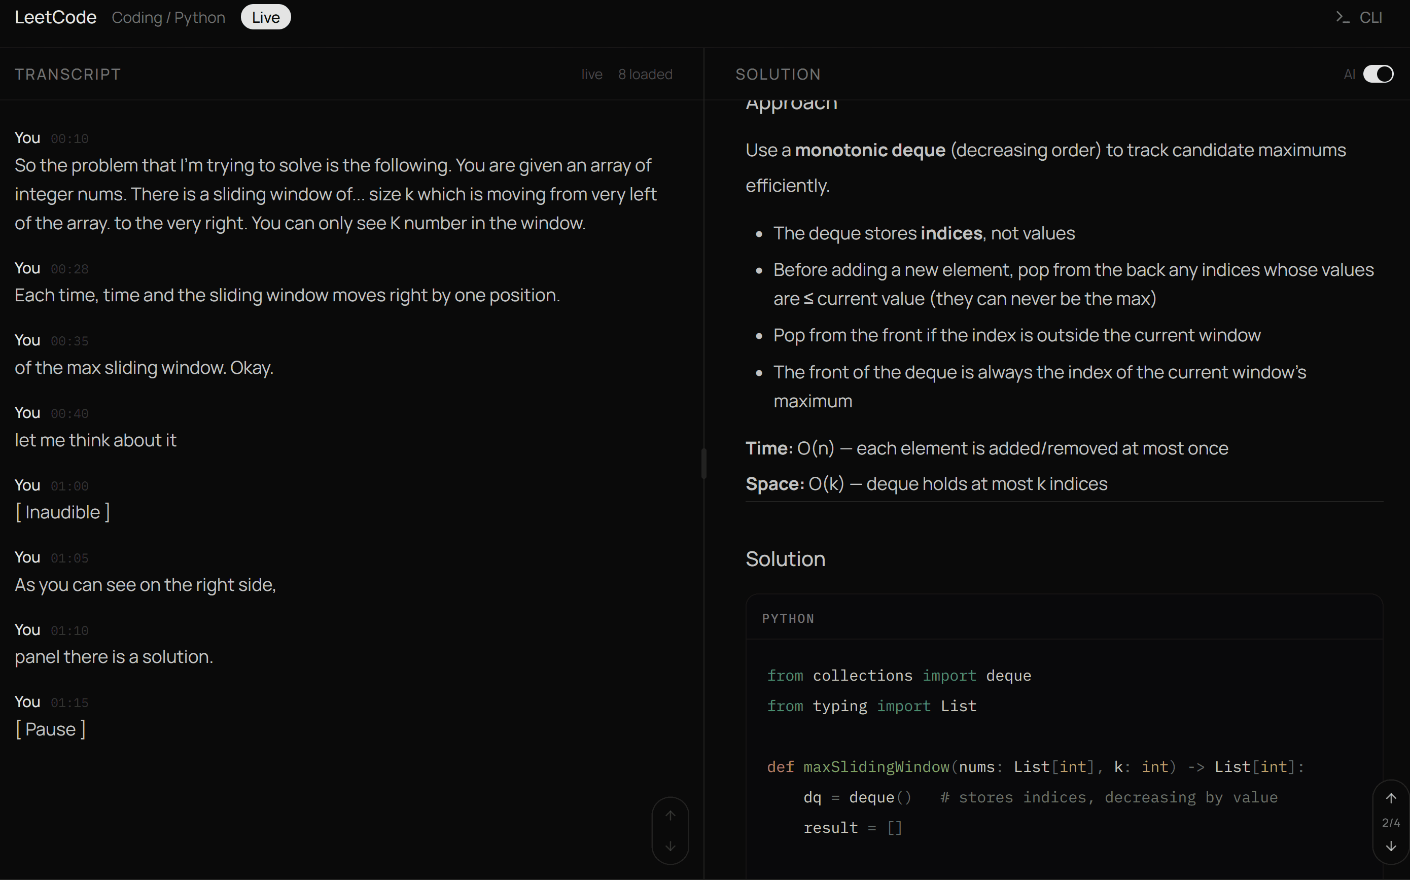Toggle the AI switch off
This screenshot has width=1410, height=880.
click(1378, 74)
